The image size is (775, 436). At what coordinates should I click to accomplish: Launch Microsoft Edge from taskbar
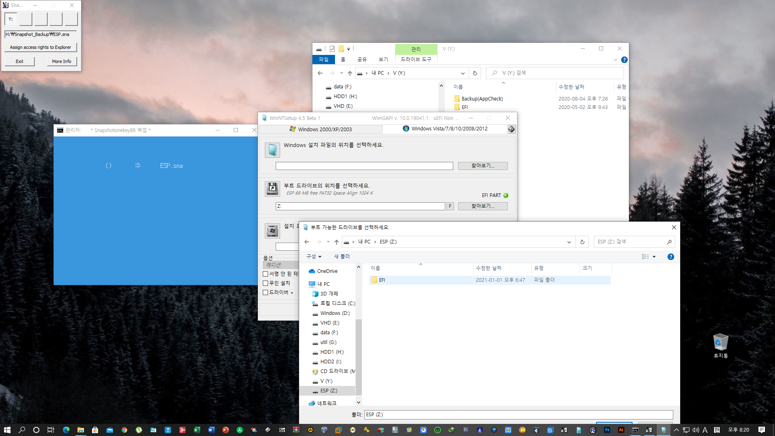click(x=66, y=430)
